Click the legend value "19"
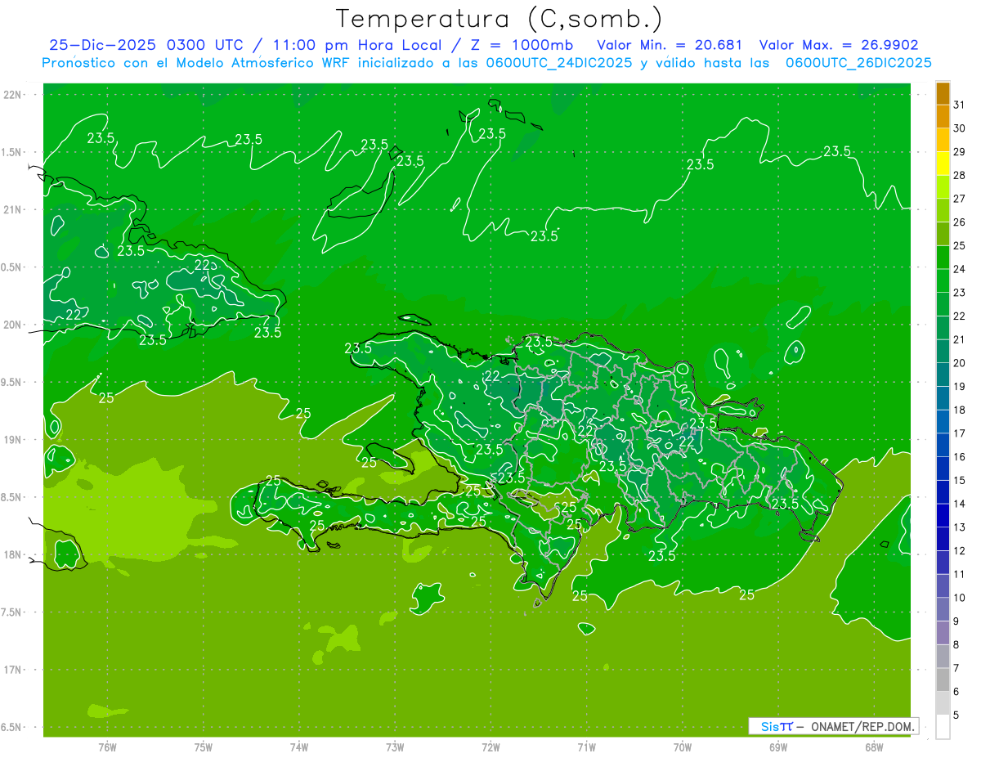The height and width of the screenshot is (758, 981). tap(960, 387)
